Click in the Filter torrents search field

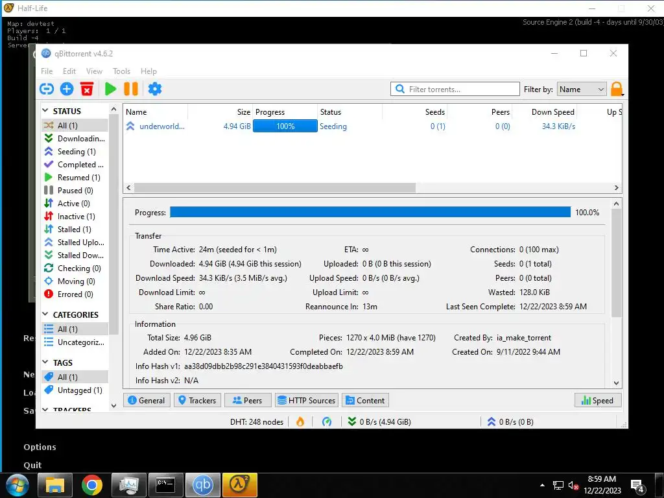pos(455,89)
